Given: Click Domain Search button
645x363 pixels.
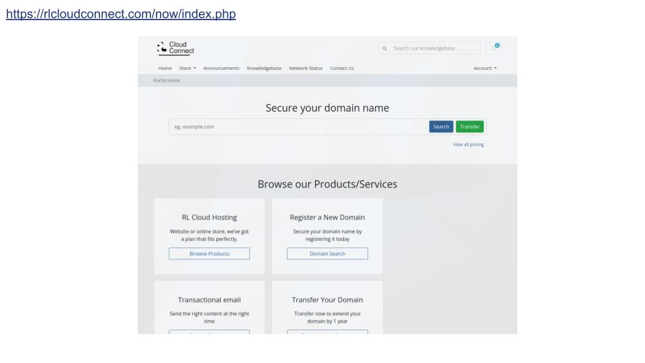Looking at the screenshot, I should pos(327,253).
